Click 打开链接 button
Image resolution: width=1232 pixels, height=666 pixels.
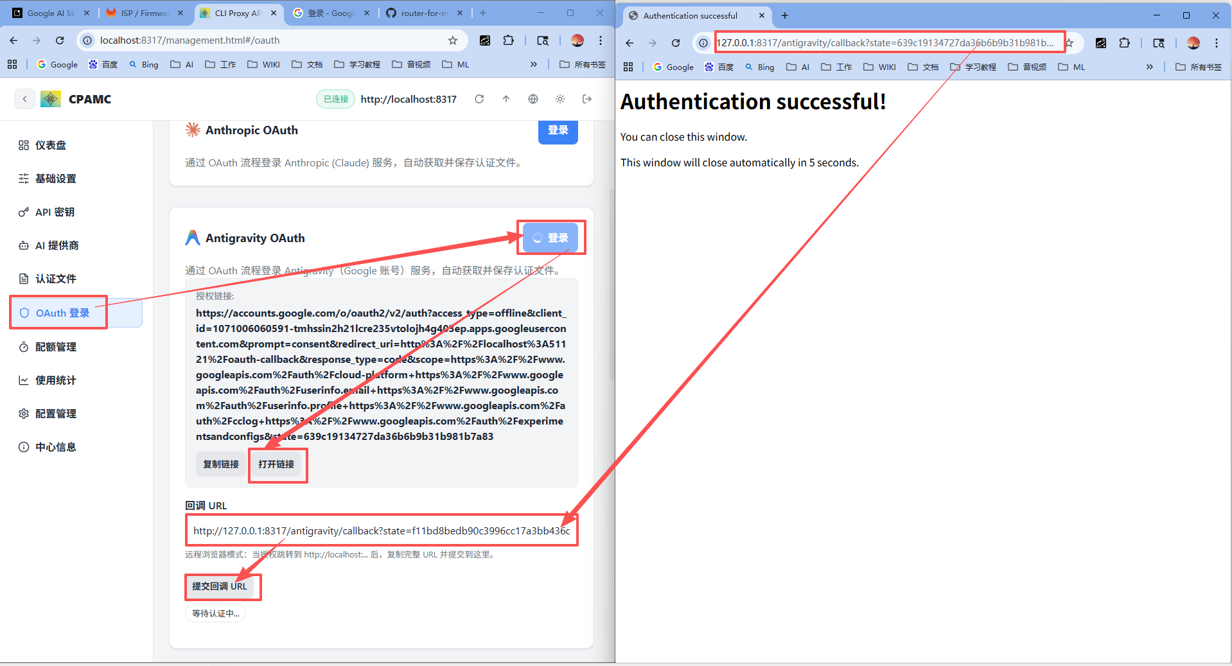[x=276, y=464]
